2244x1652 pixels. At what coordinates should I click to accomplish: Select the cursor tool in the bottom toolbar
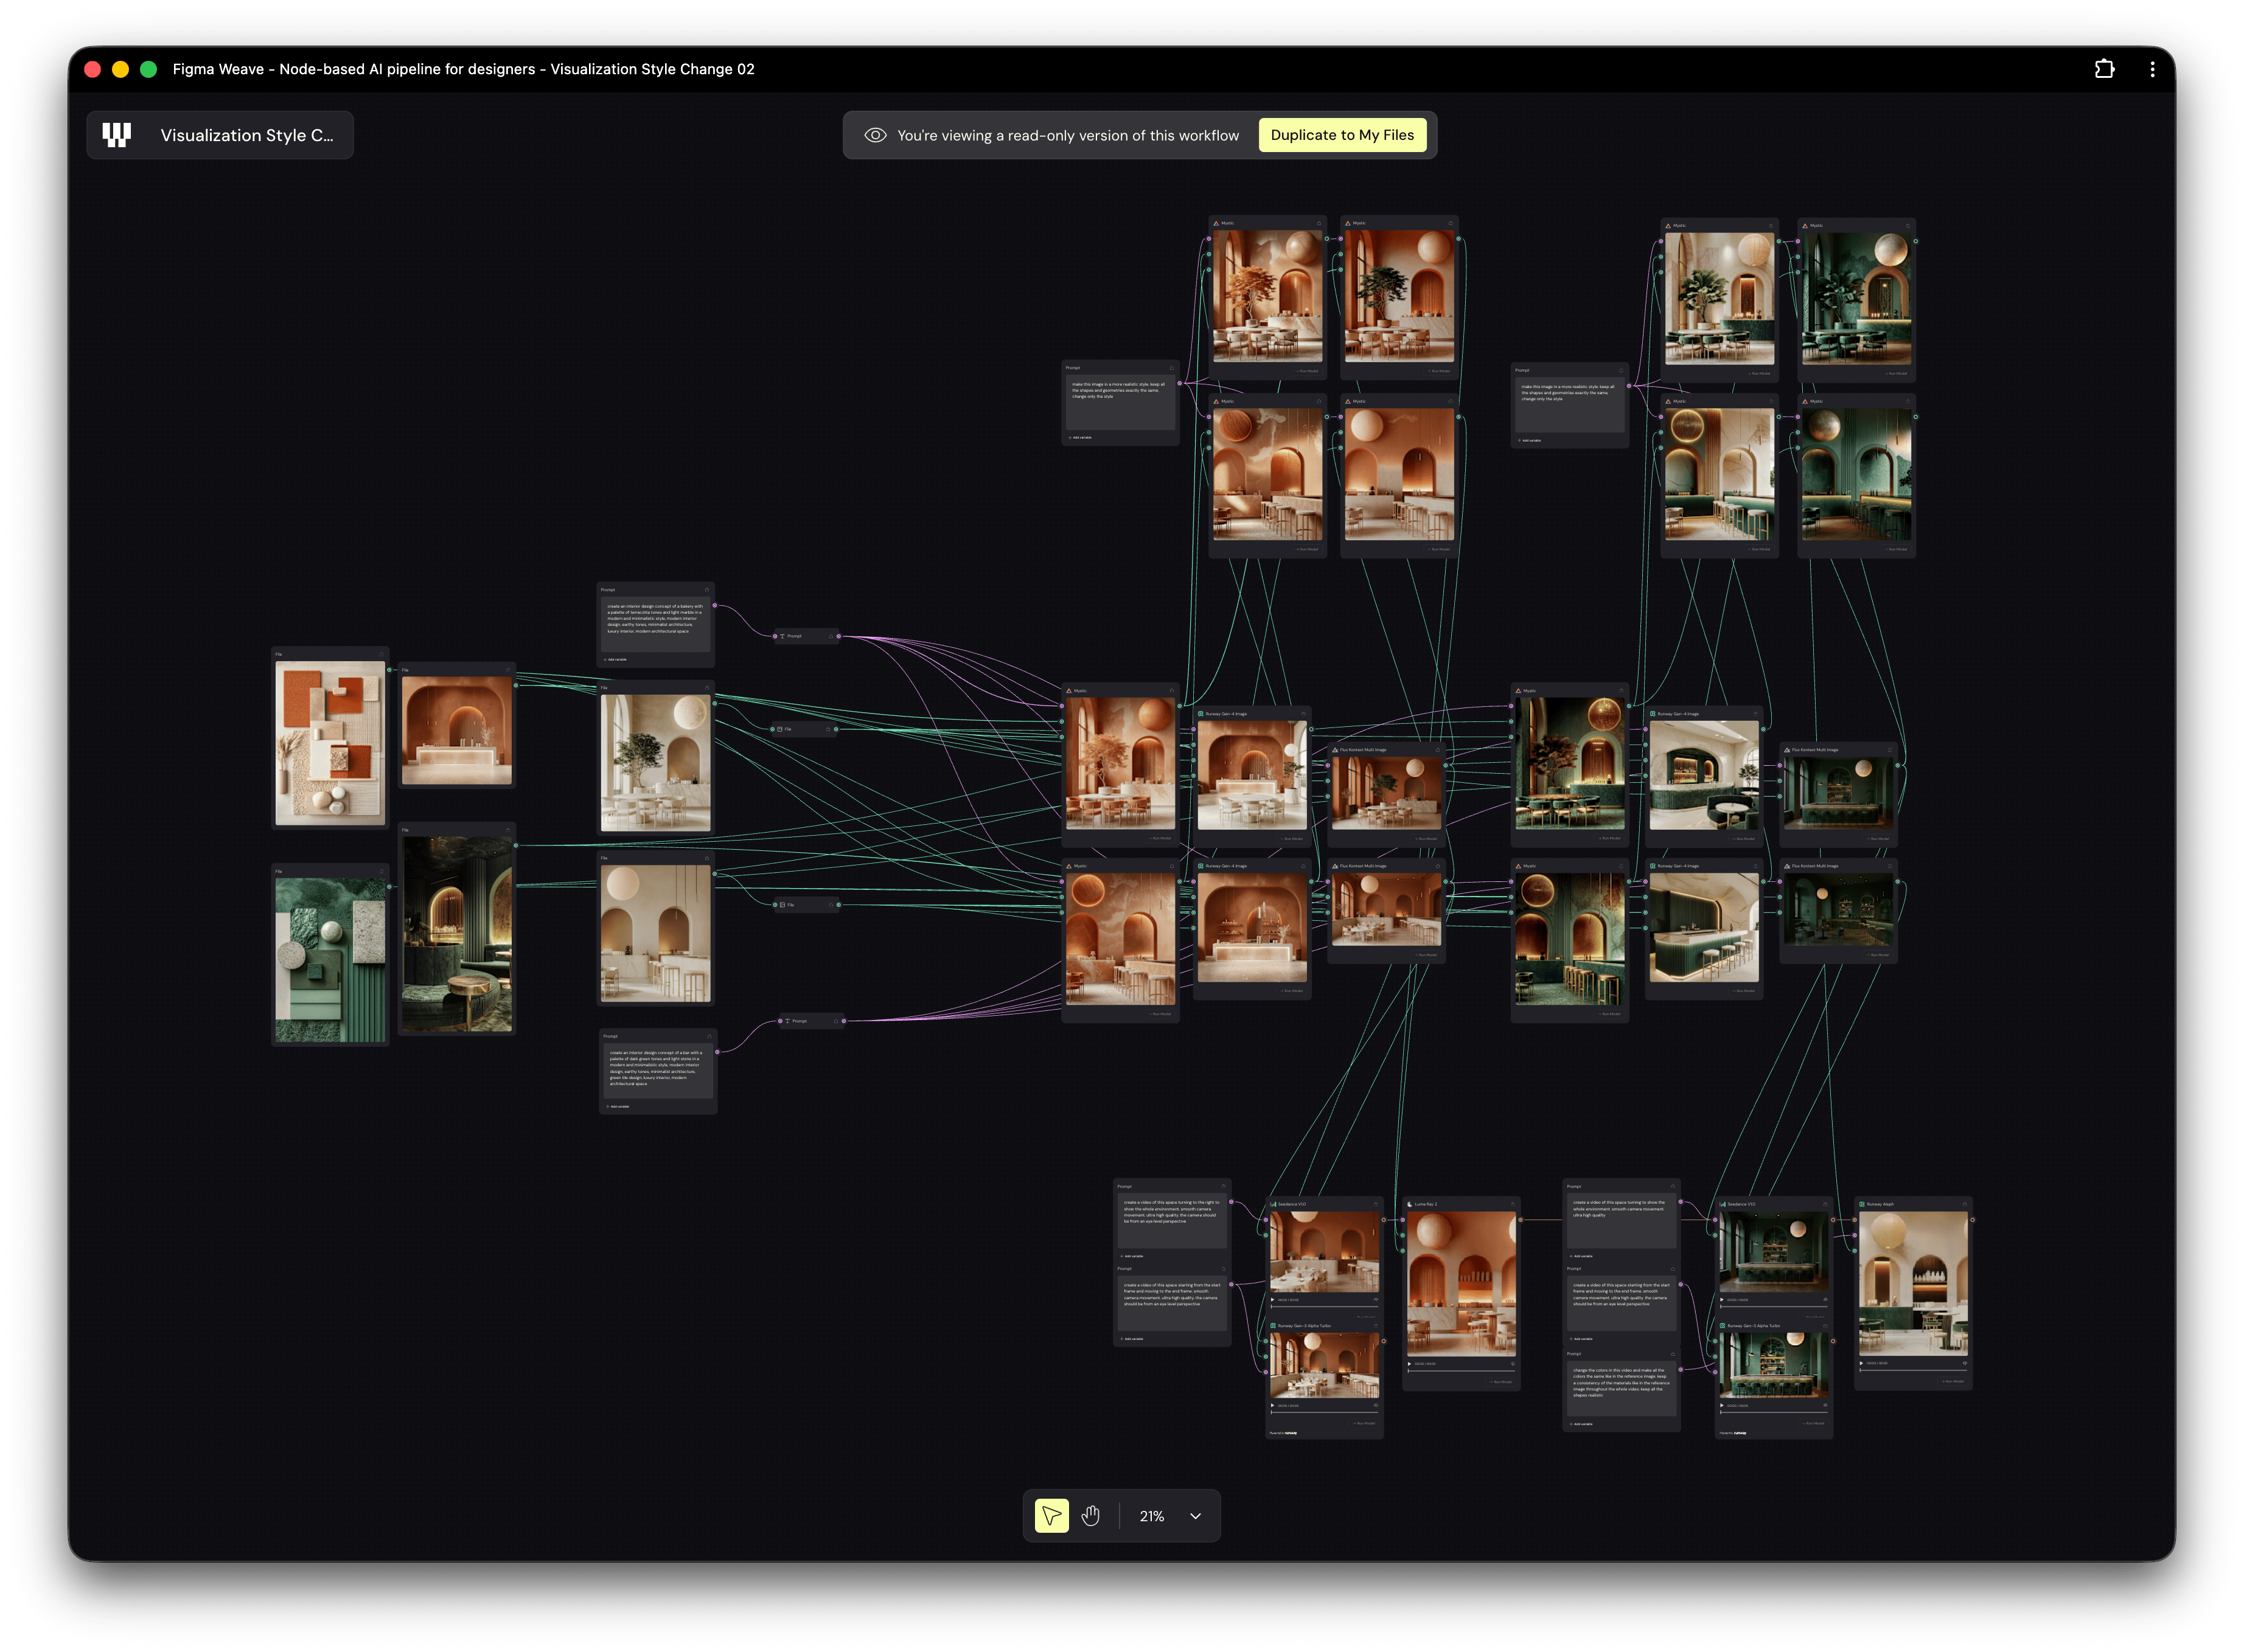(x=1050, y=1516)
